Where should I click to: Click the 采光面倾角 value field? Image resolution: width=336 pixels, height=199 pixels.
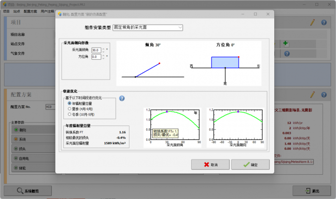tap(96, 50)
